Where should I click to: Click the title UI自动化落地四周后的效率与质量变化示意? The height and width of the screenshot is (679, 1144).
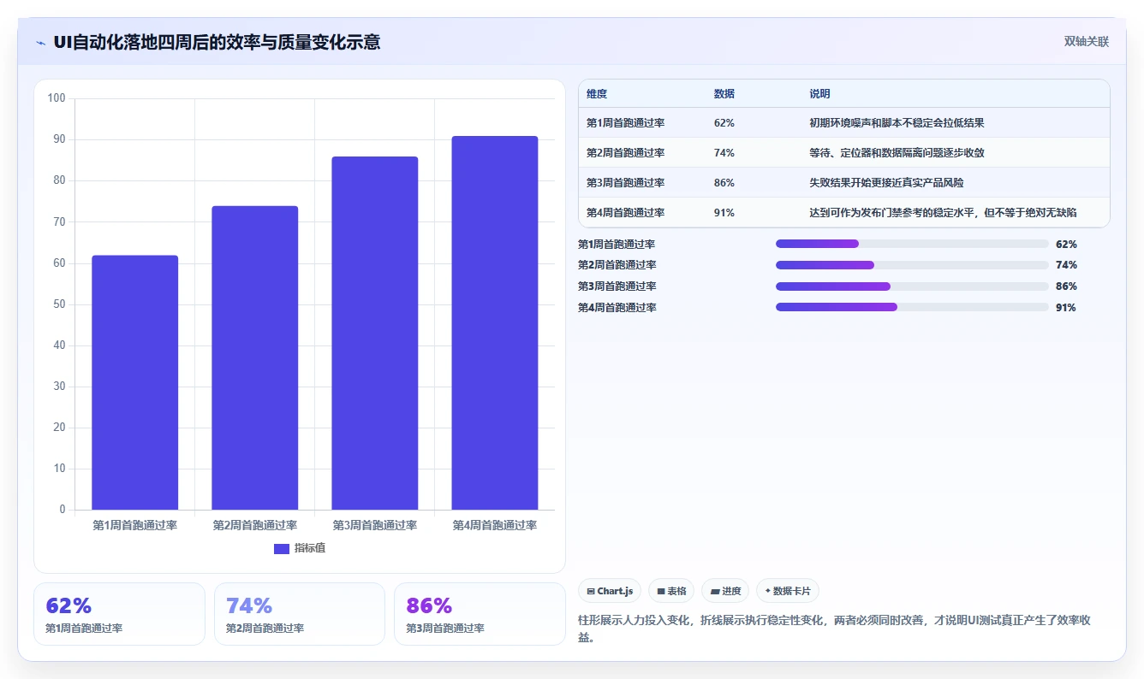[x=217, y=42]
